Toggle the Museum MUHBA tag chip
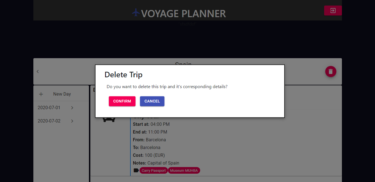 pos(184,170)
